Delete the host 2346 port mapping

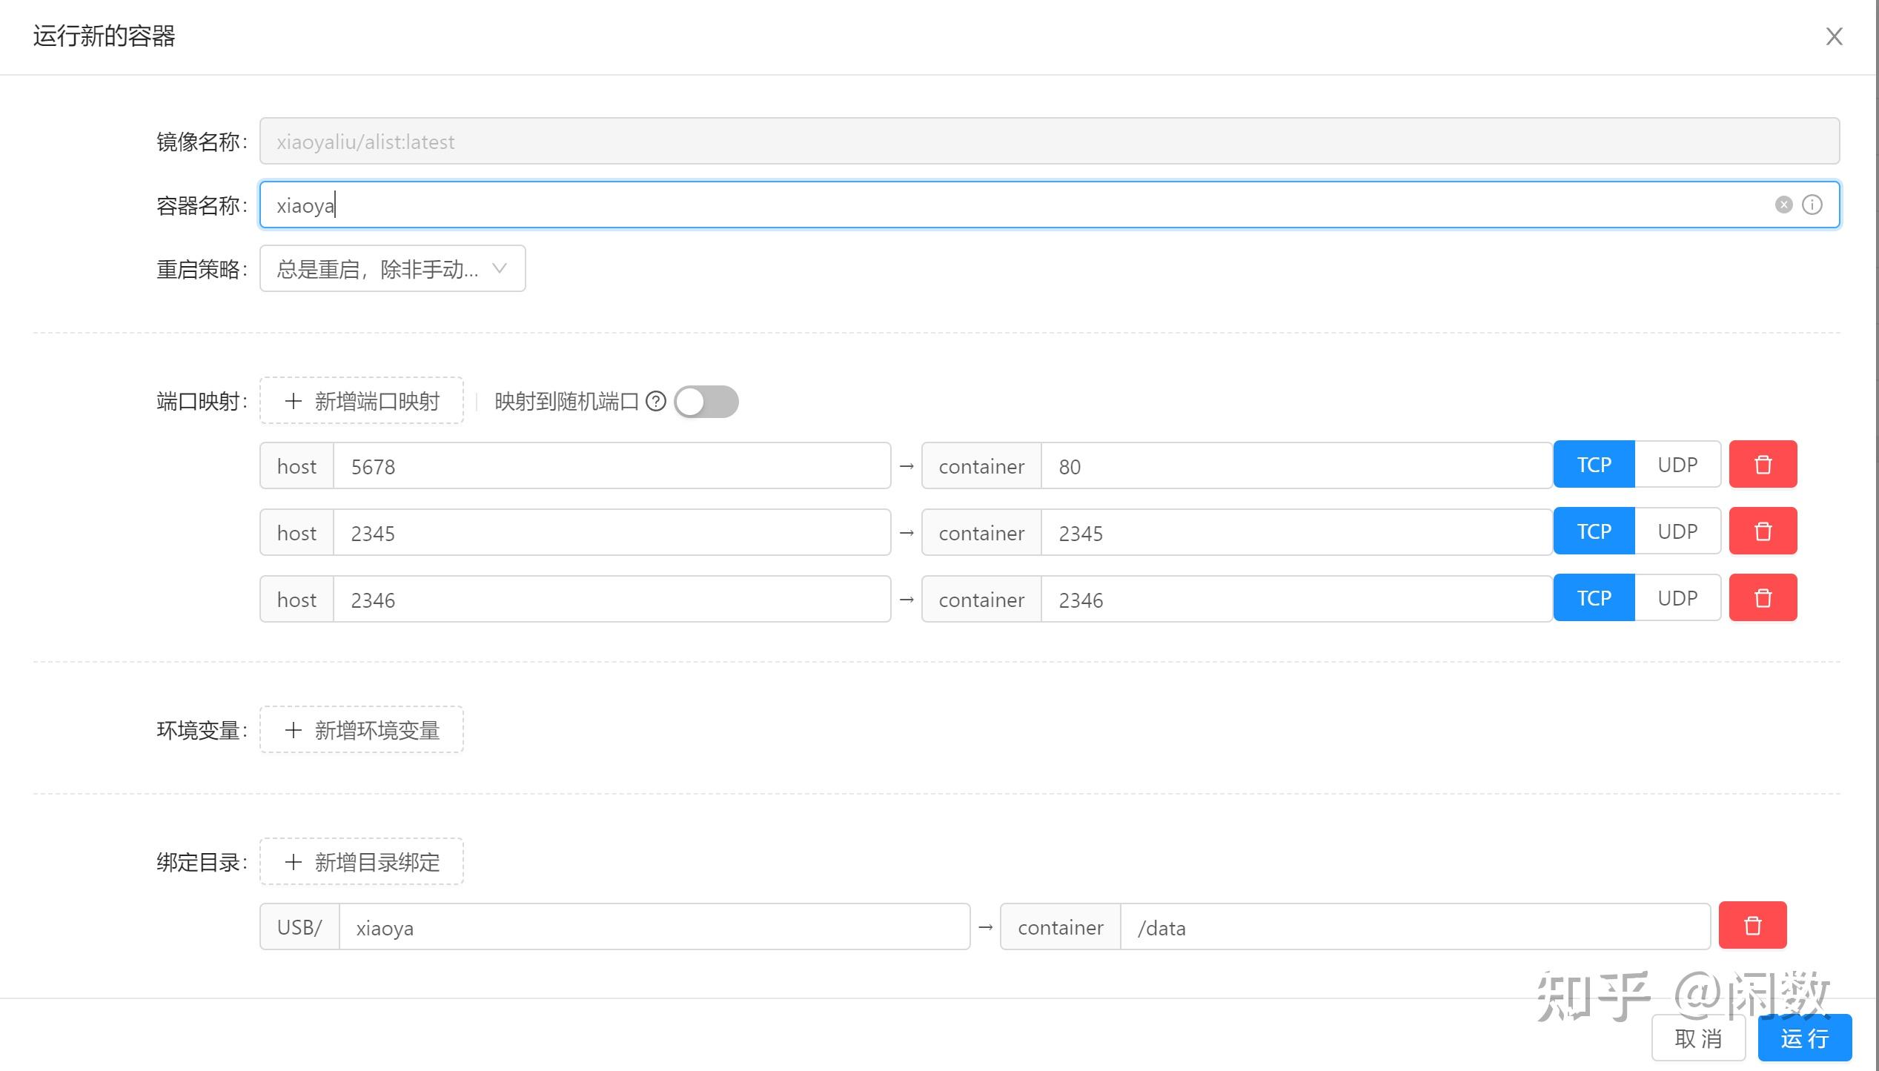(1762, 598)
